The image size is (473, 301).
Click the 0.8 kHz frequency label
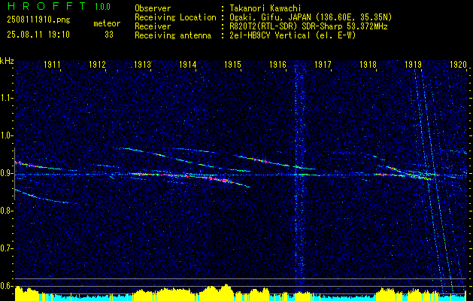(6, 211)
